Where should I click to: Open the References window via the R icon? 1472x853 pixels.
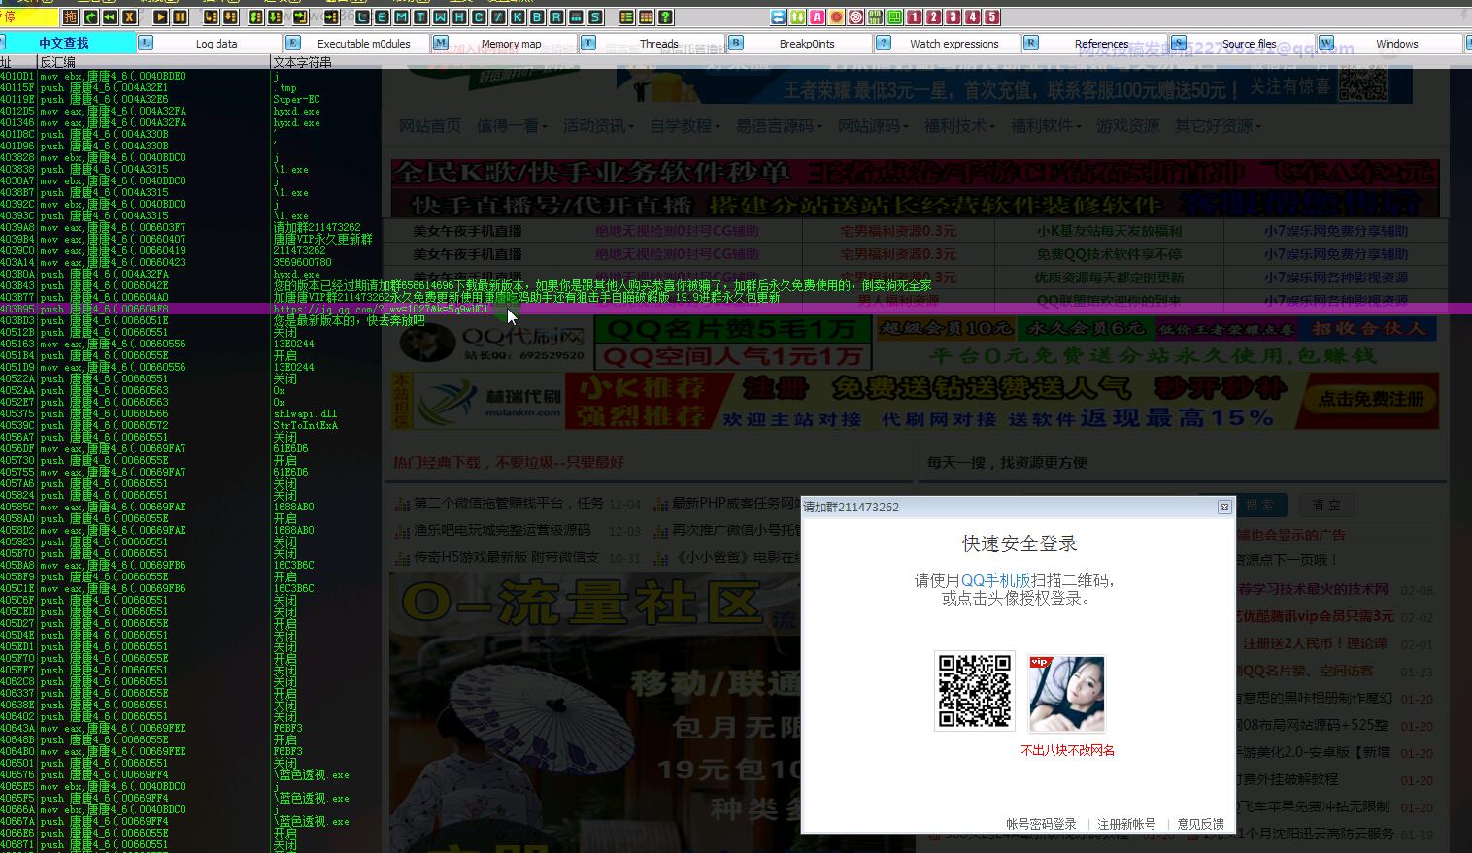tap(554, 16)
